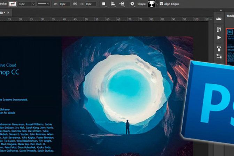Click the path alignment icon
The height and width of the screenshot is (156, 234).
point(113,4)
